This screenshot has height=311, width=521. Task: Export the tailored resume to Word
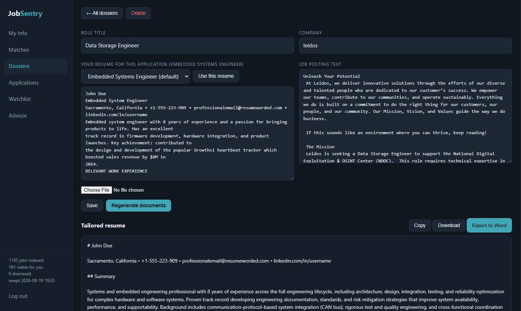click(489, 225)
